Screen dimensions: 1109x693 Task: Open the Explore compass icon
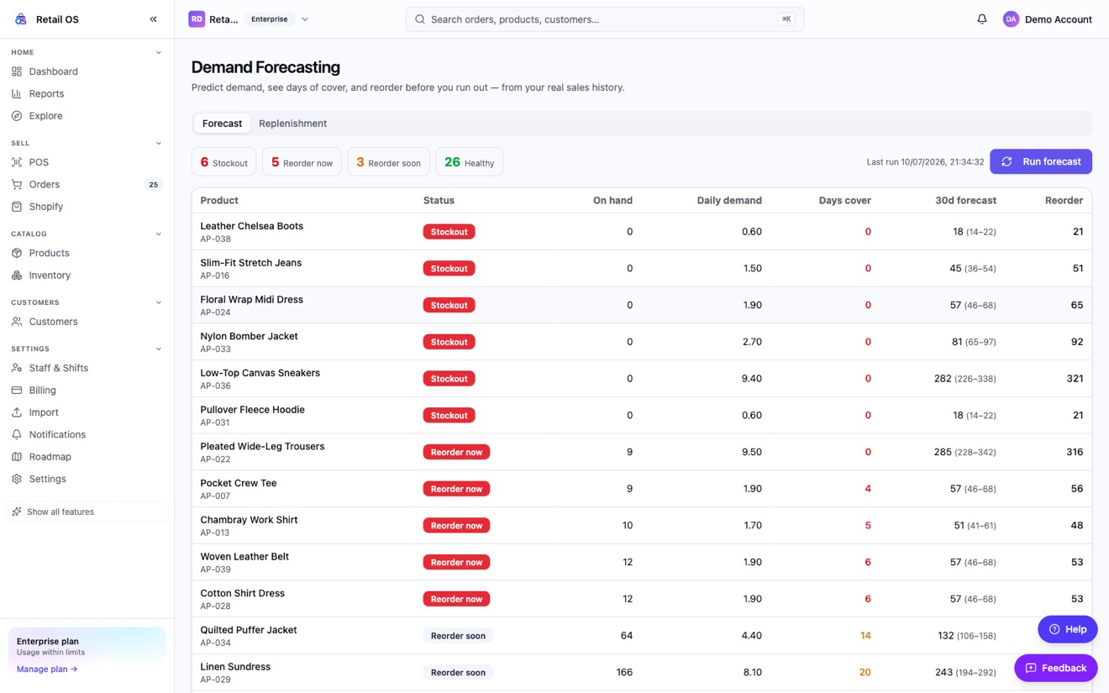pos(17,116)
